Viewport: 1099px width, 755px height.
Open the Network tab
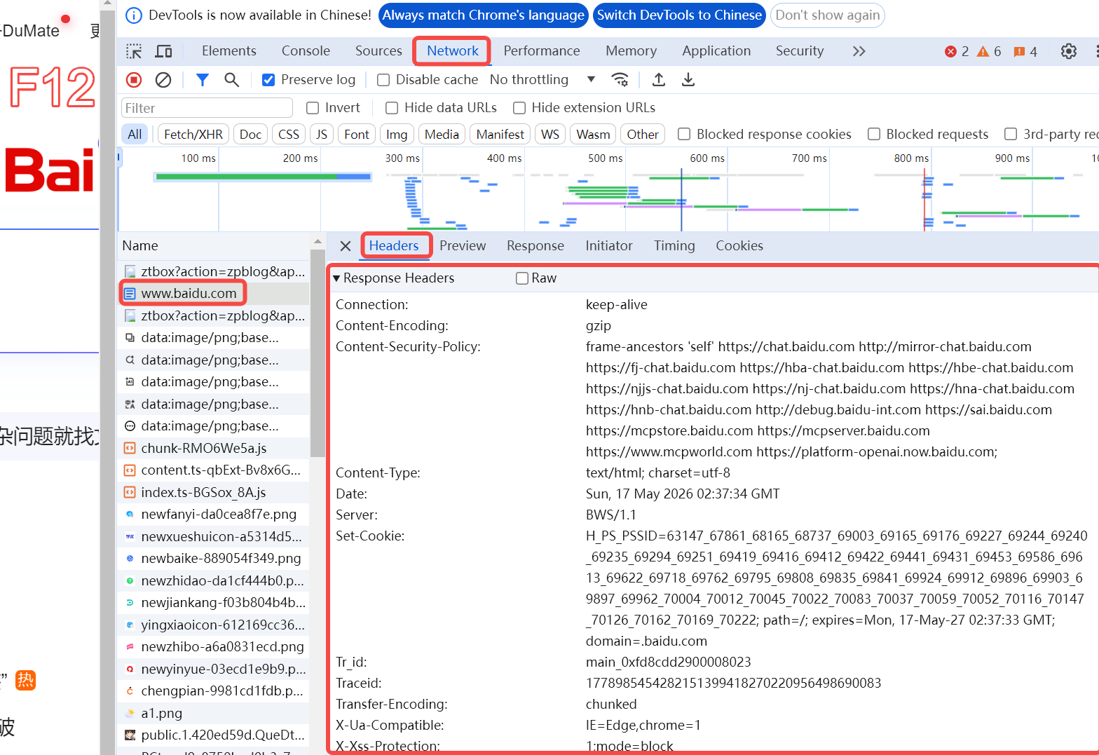452,51
